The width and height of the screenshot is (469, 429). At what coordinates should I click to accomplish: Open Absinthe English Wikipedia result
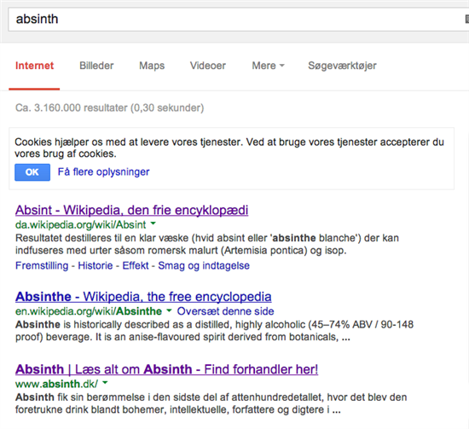coord(143,297)
